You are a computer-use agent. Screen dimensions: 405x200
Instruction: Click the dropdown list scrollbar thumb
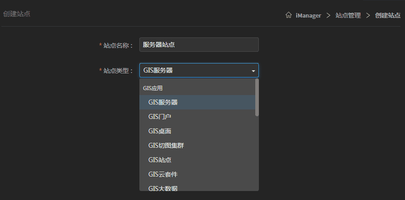(257, 97)
